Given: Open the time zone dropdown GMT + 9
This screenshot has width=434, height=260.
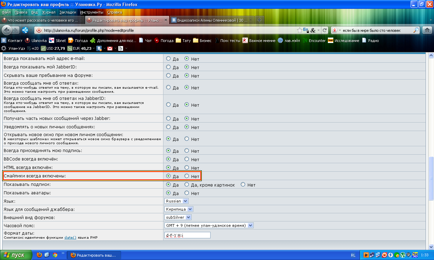Looking at the screenshot, I should point(209,225).
